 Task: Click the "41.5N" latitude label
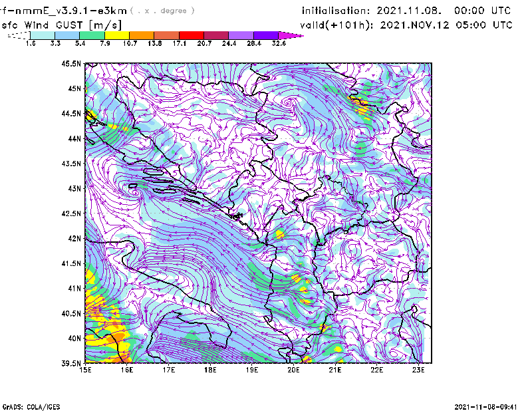[71, 263]
